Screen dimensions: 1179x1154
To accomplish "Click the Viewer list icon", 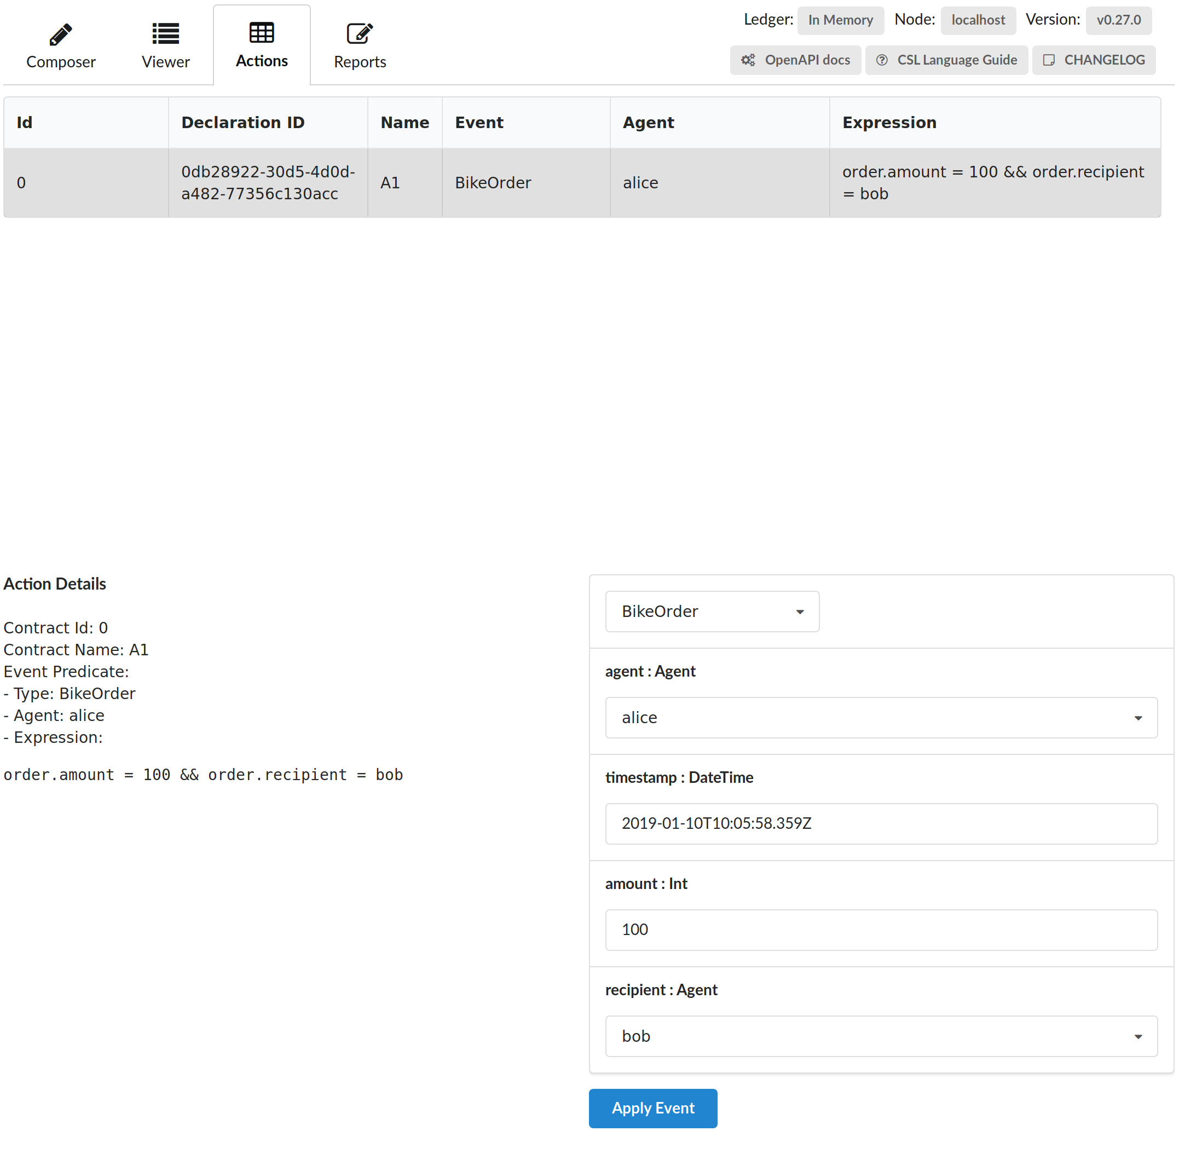I will pos(165,34).
